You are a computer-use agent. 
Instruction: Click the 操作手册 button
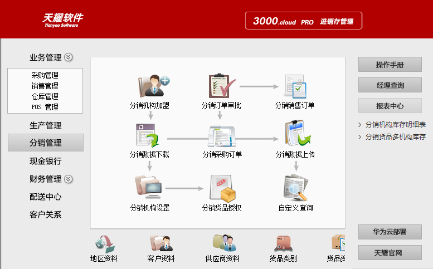pos(390,65)
